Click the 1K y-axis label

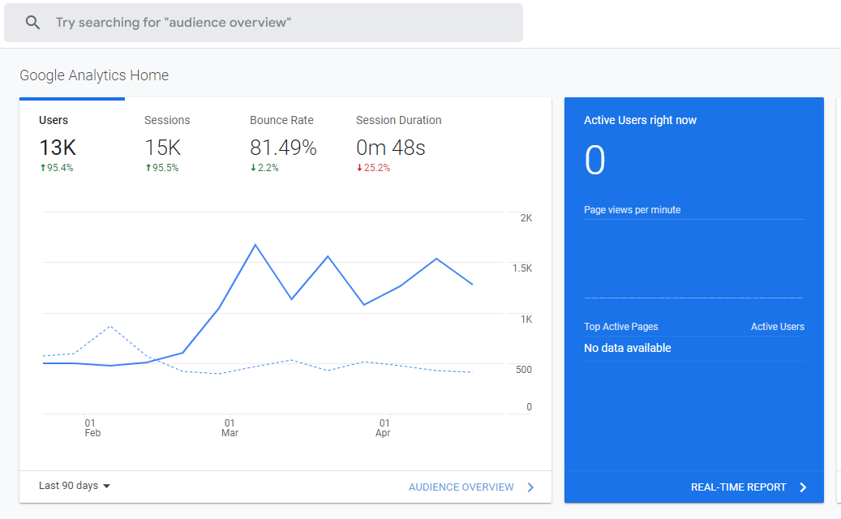click(526, 319)
